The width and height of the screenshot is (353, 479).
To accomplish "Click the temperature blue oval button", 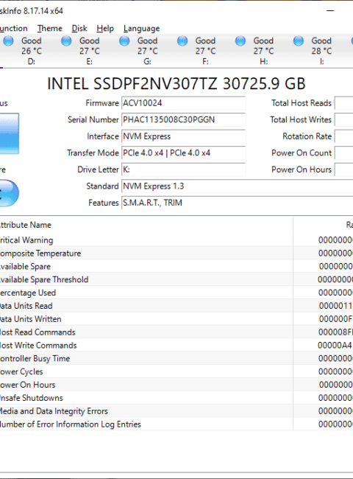I will [10, 193].
